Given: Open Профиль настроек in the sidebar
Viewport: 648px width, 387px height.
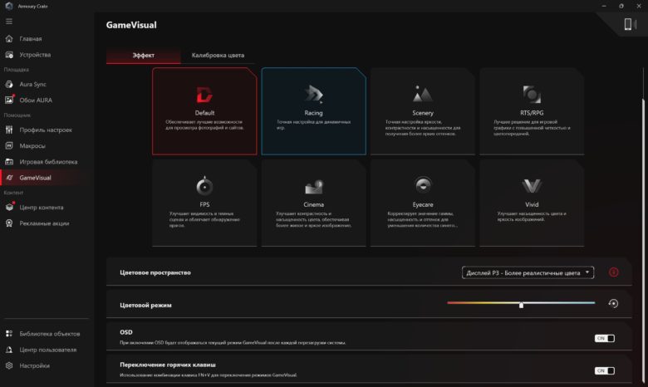Looking at the screenshot, I should click(46, 130).
